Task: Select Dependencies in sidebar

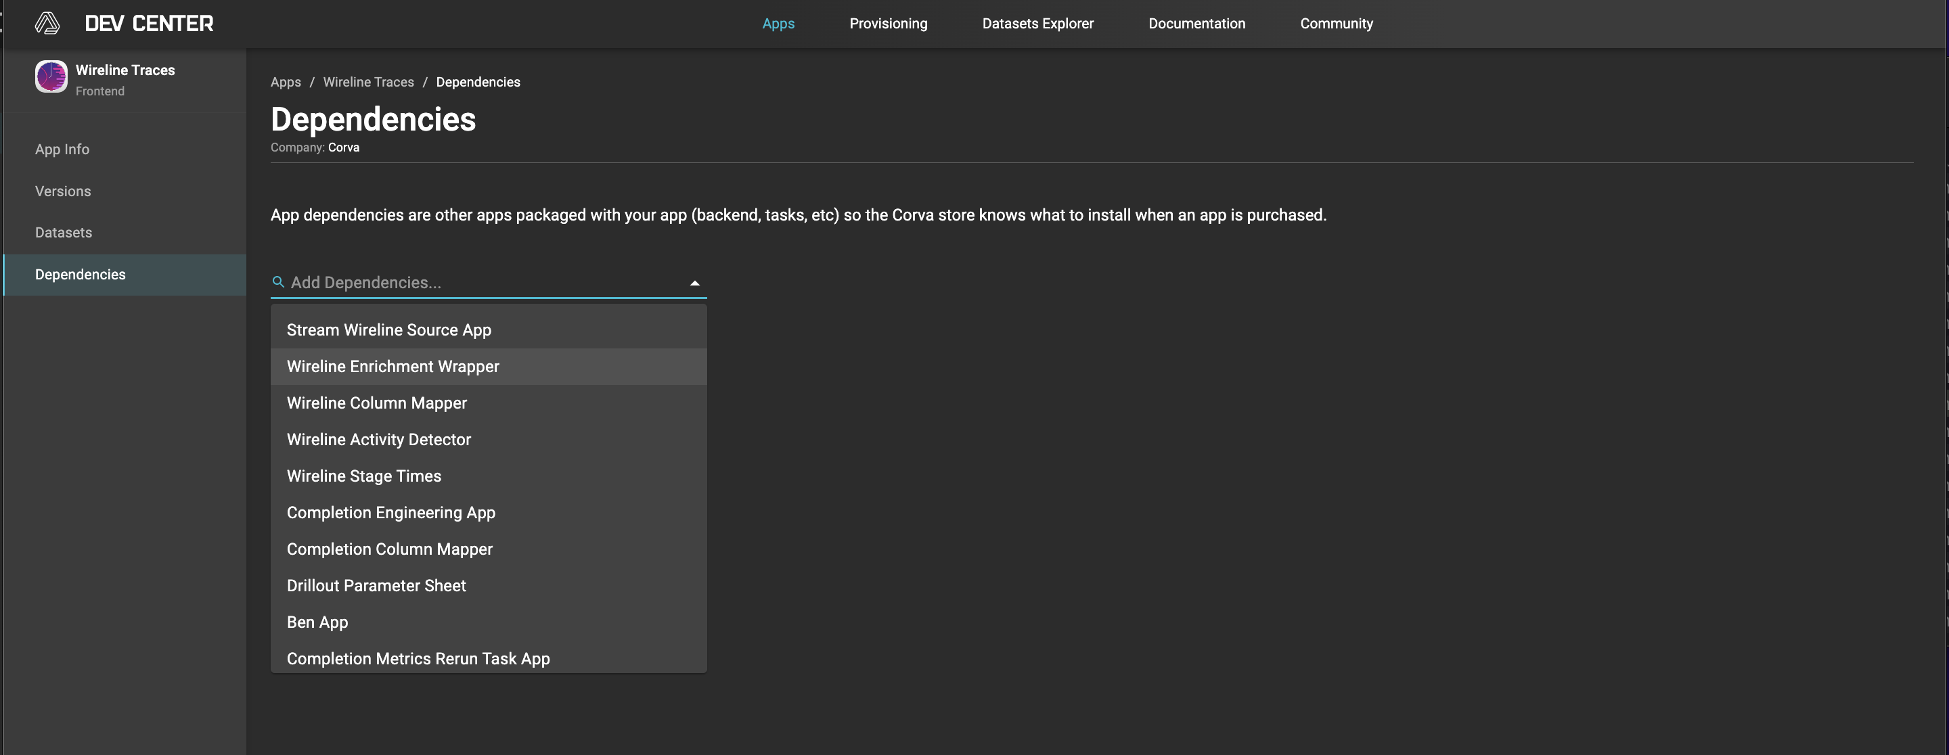Action: [125, 275]
